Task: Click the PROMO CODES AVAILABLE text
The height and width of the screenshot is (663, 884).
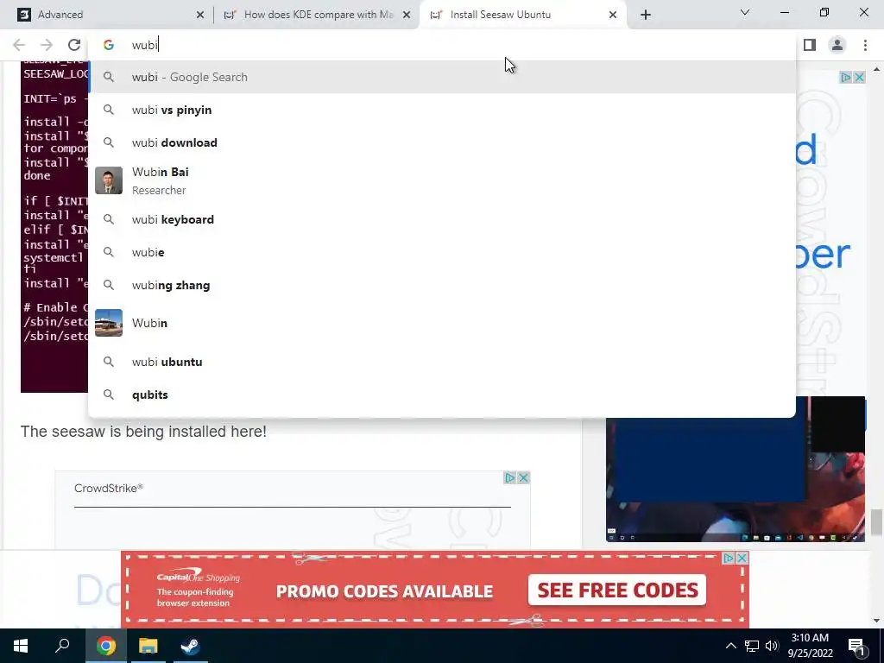Action: point(384,591)
